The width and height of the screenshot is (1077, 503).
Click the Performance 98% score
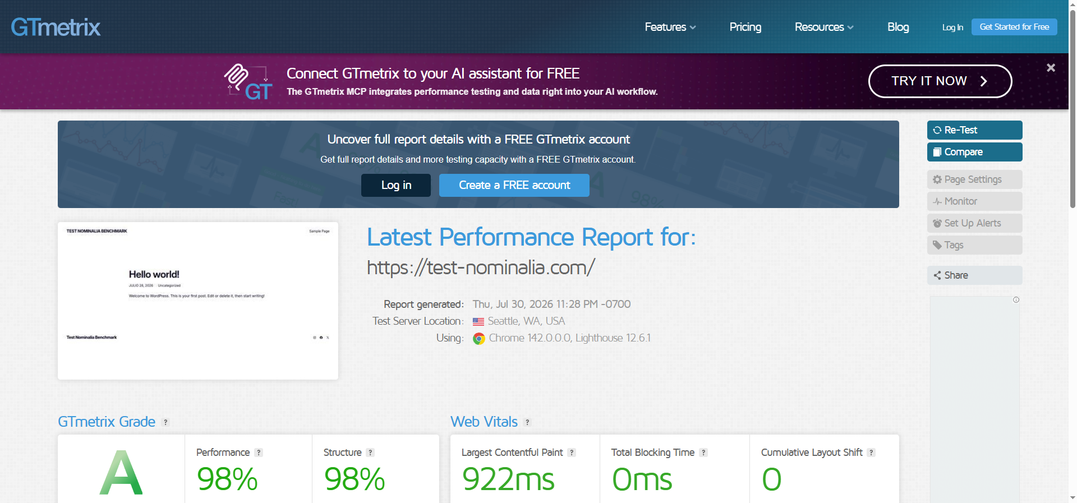pyautogui.click(x=227, y=479)
